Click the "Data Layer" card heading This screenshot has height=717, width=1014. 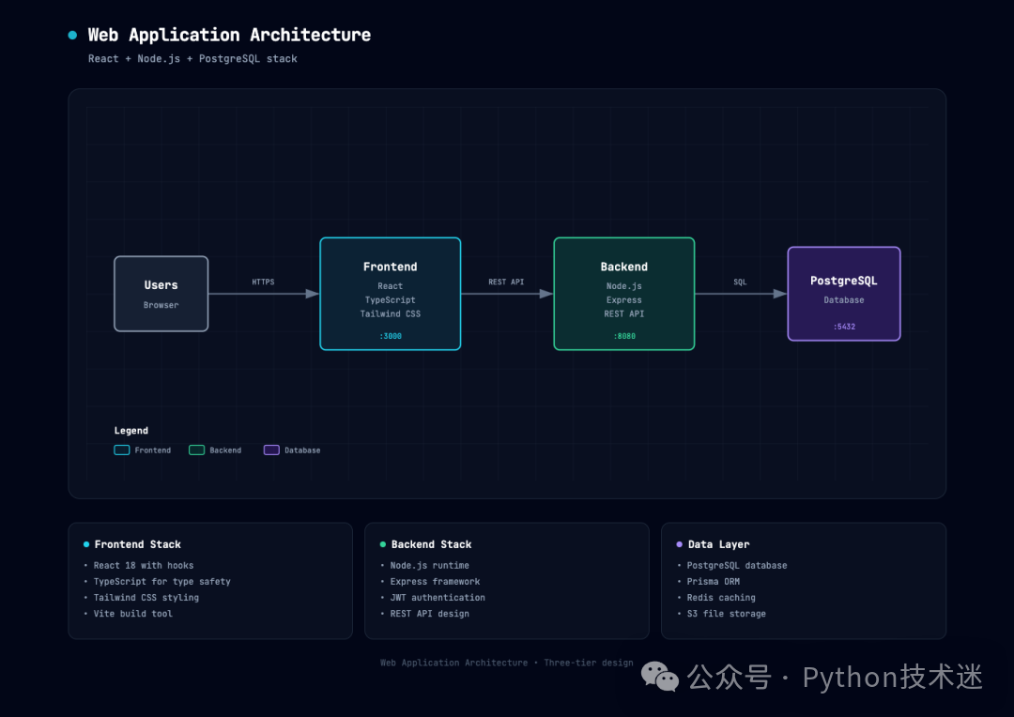coord(718,544)
